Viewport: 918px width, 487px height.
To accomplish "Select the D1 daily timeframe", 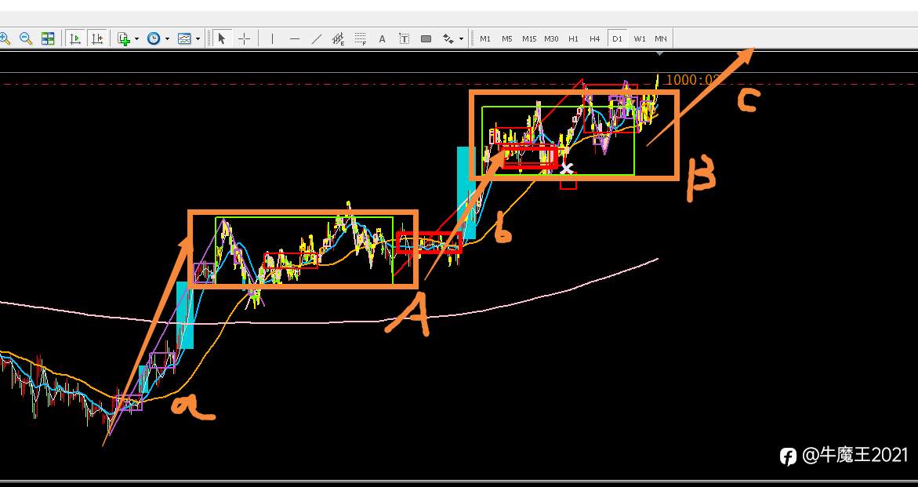I will tap(617, 38).
